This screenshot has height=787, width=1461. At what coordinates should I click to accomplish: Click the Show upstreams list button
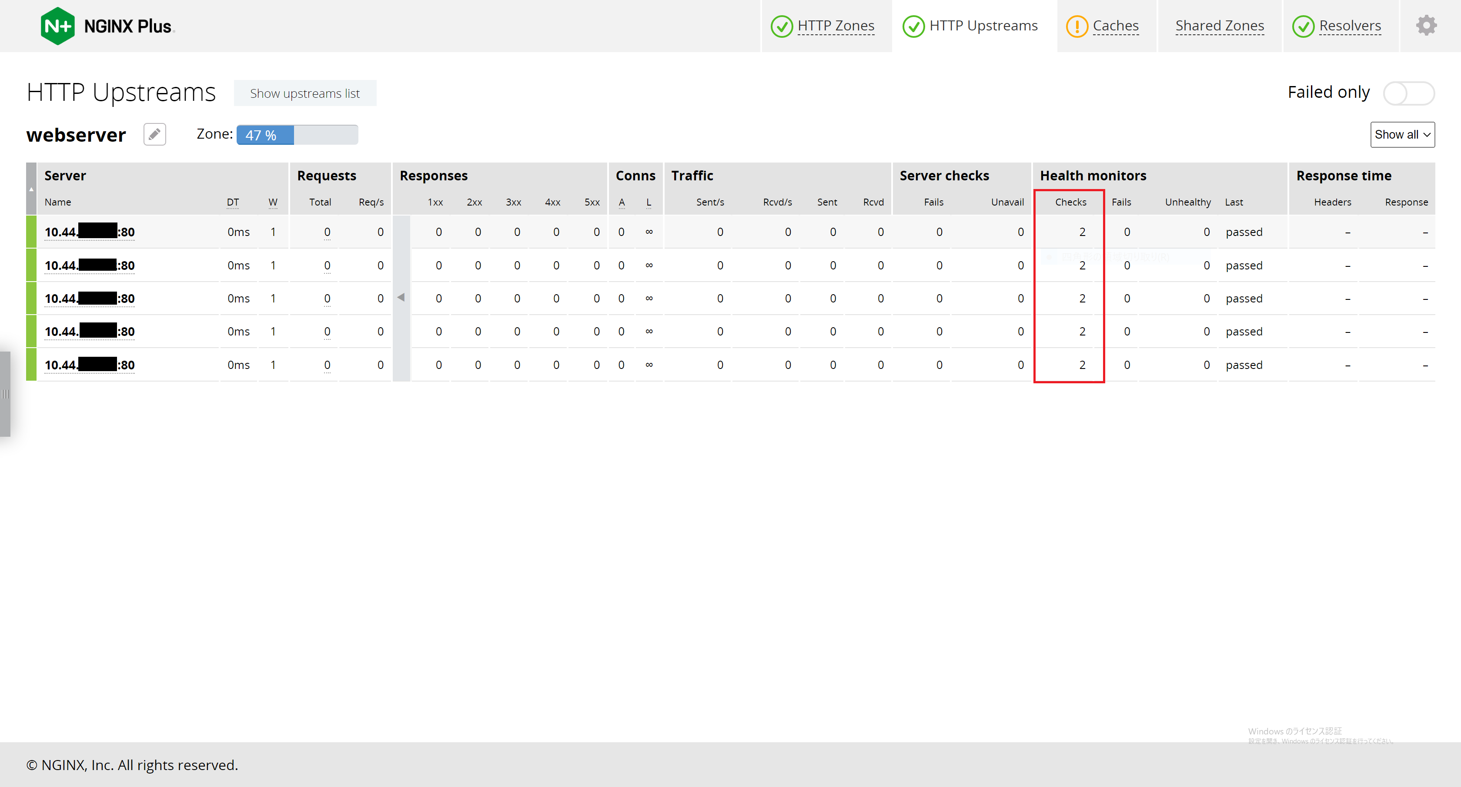tap(304, 93)
